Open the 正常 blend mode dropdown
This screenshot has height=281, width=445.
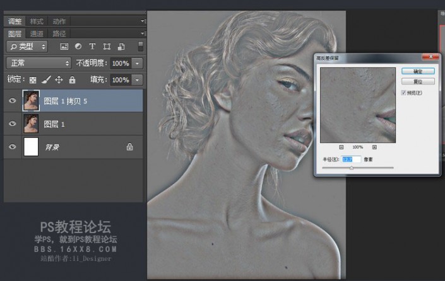(x=39, y=63)
